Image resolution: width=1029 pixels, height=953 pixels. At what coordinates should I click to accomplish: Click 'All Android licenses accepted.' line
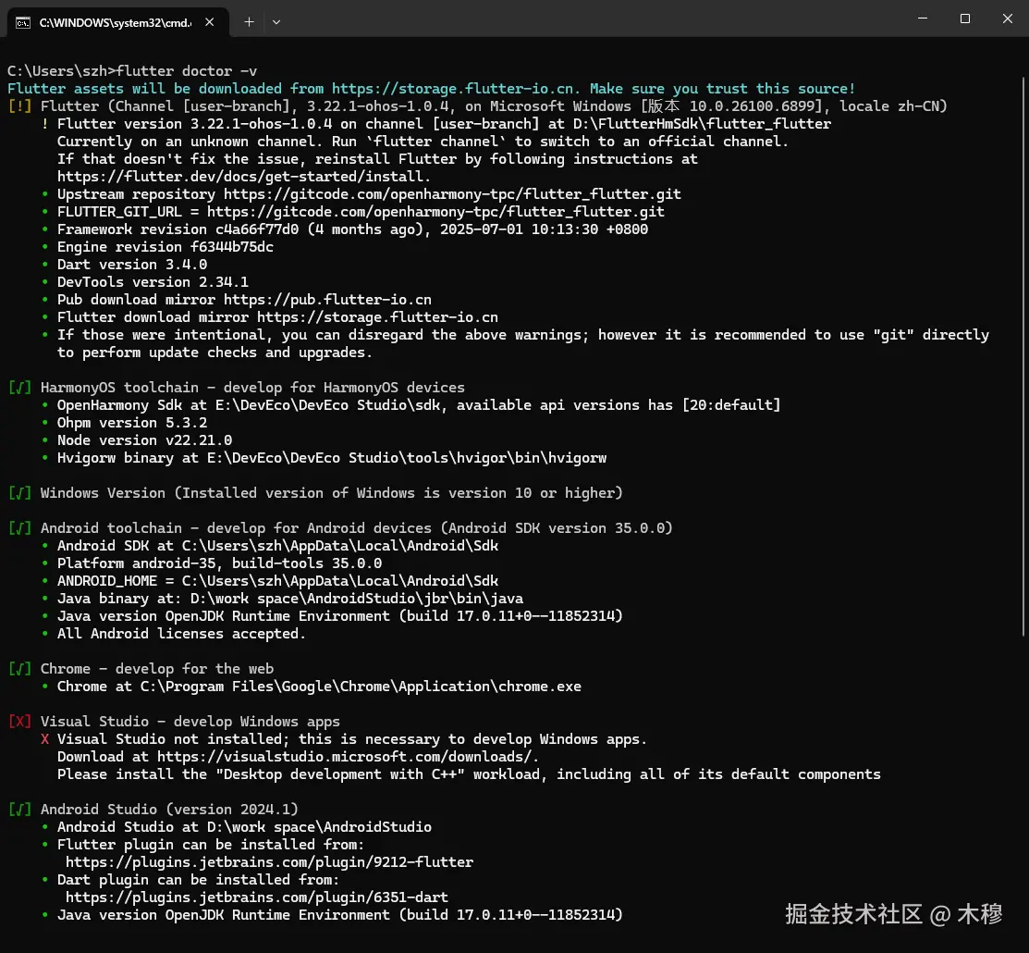click(181, 634)
